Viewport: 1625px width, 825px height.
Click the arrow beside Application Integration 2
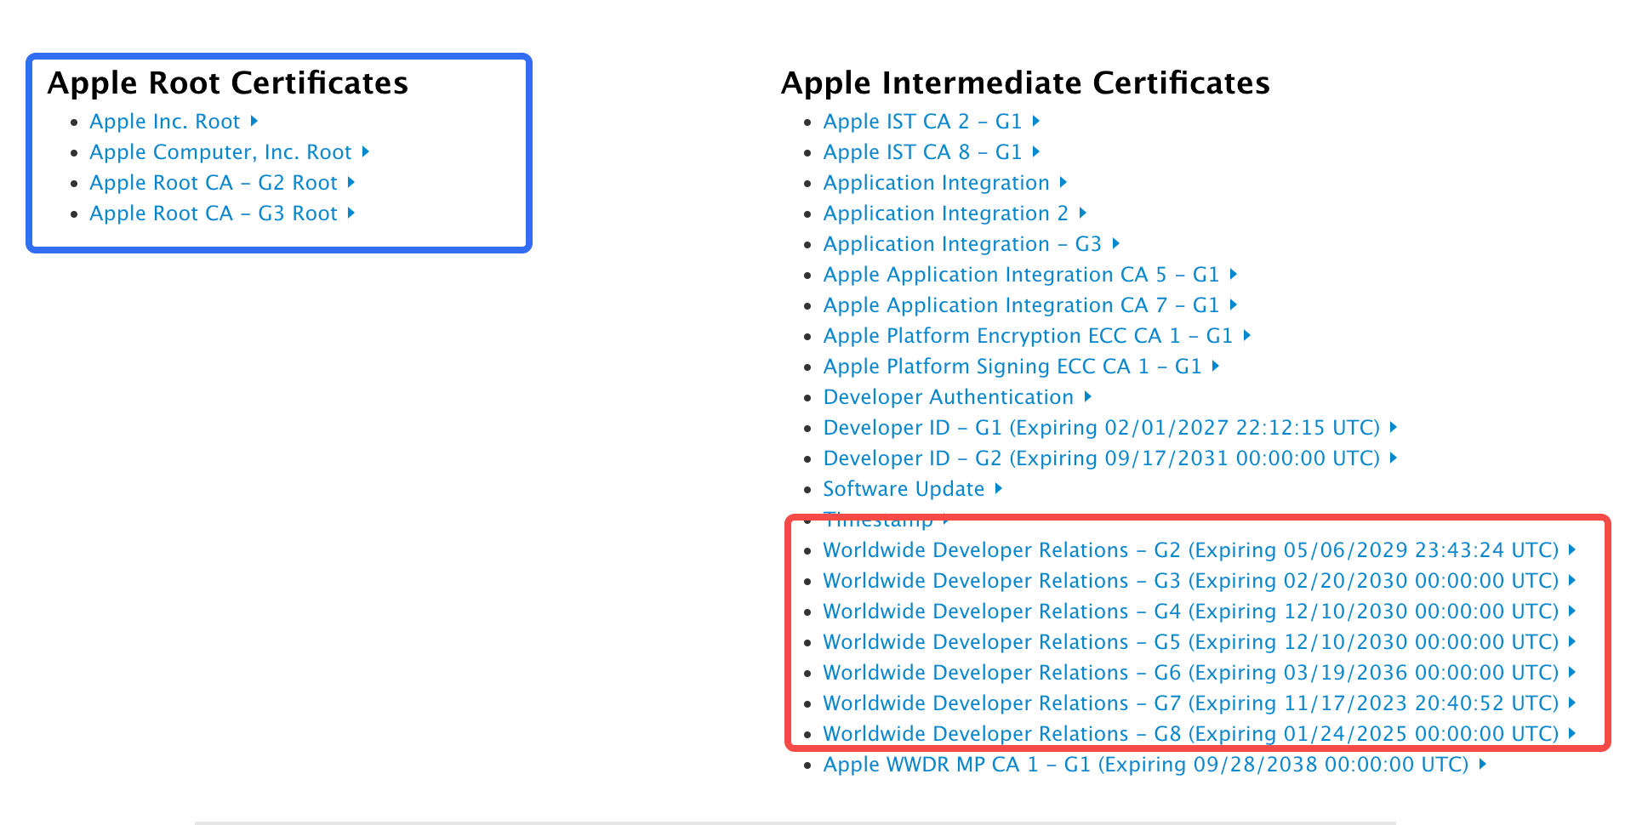click(1083, 213)
